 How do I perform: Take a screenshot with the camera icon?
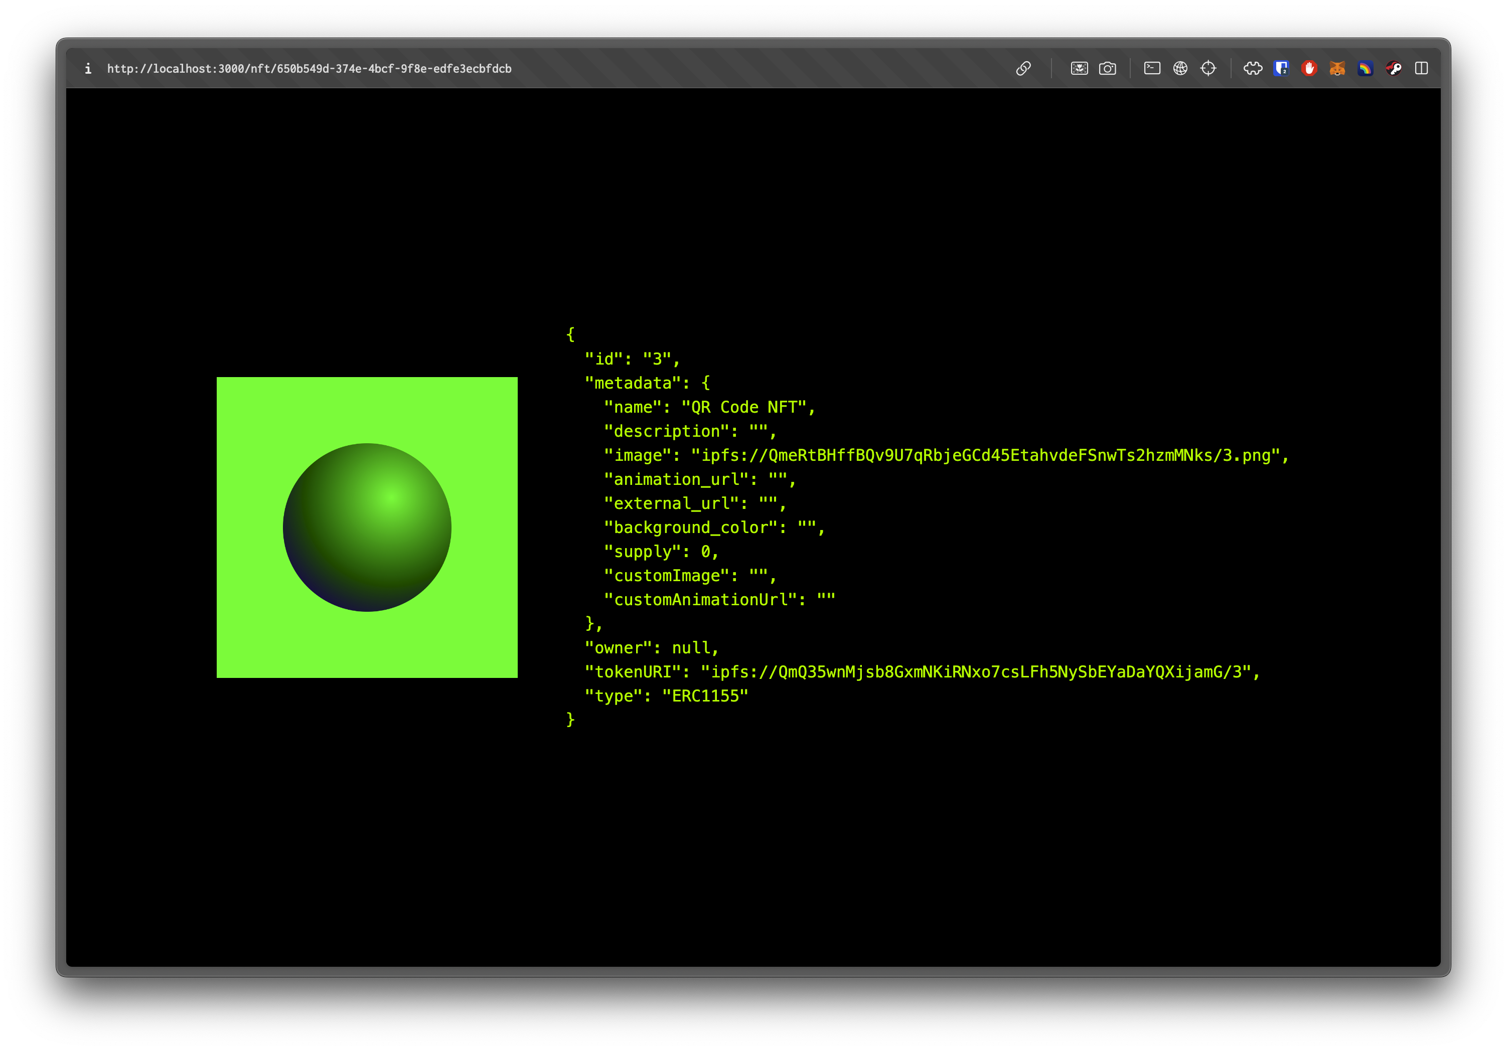(x=1107, y=68)
